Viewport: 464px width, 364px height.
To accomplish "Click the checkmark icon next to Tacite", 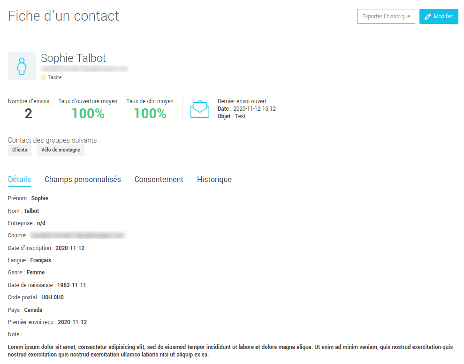I will (43, 77).
